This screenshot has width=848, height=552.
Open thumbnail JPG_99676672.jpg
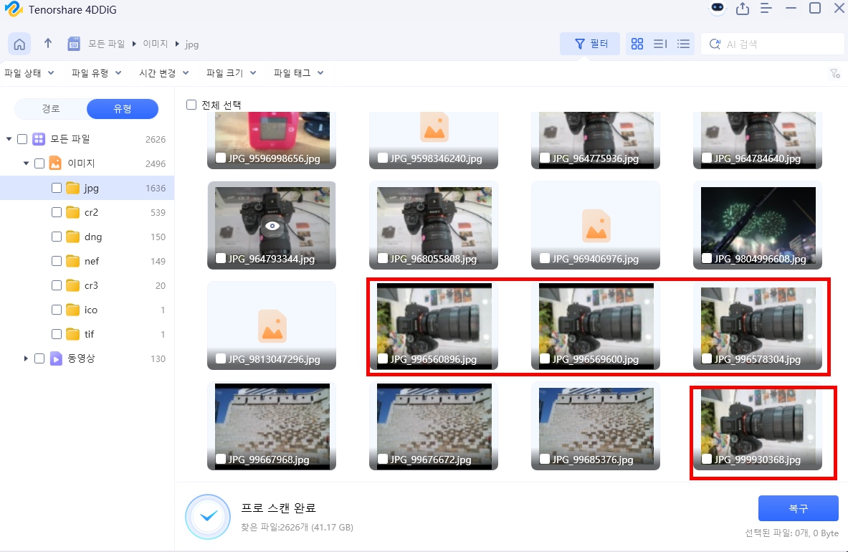(434, 426)
